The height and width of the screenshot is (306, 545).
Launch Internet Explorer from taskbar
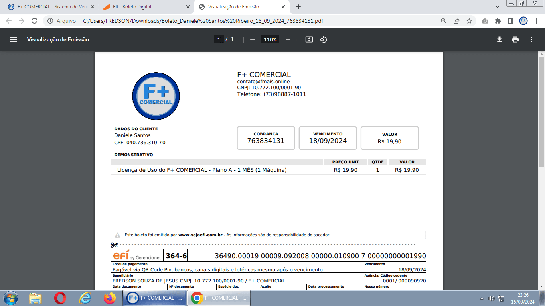click(85, 298)
